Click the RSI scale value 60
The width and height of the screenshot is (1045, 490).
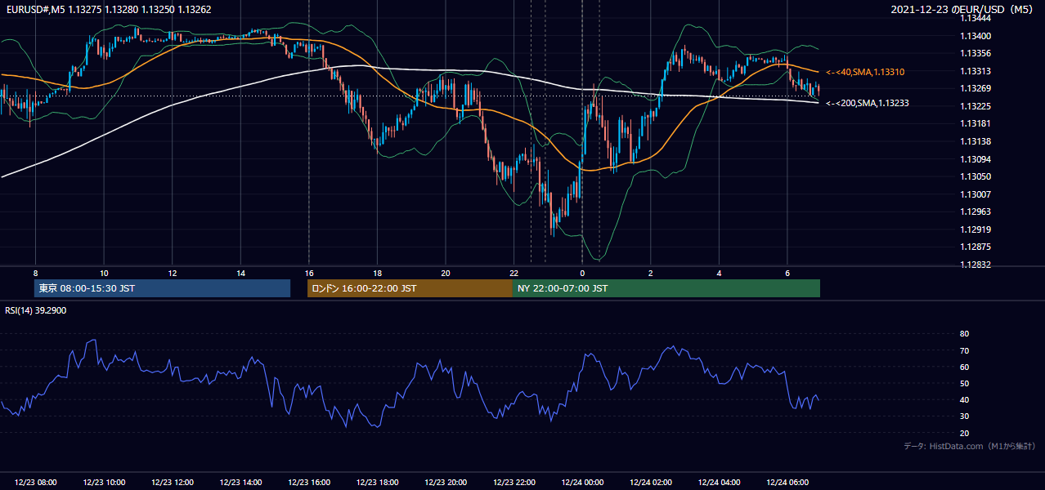(964, 367)
